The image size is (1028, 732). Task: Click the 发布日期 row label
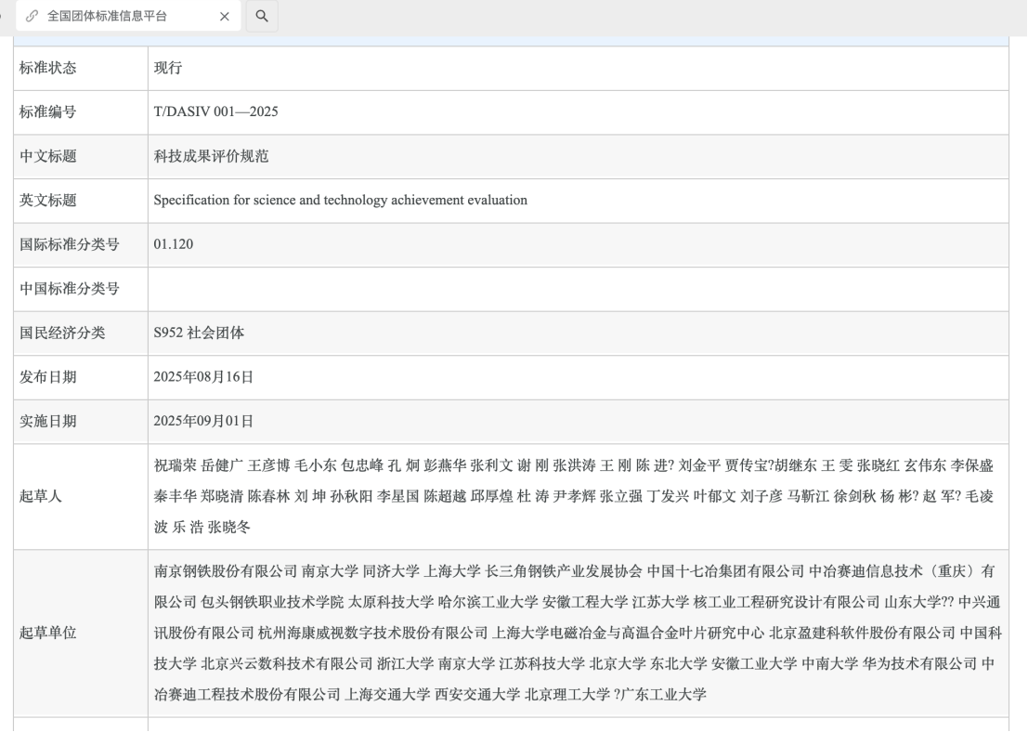(x=48, y=377)
